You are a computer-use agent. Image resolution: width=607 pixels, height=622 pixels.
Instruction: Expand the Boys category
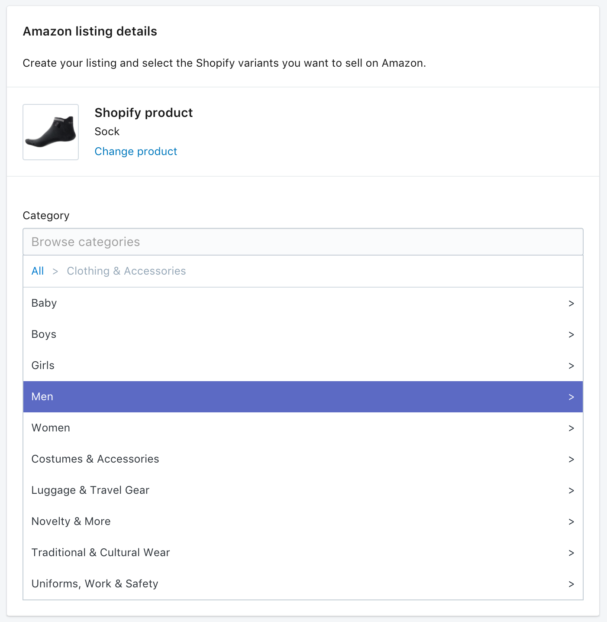571,334
